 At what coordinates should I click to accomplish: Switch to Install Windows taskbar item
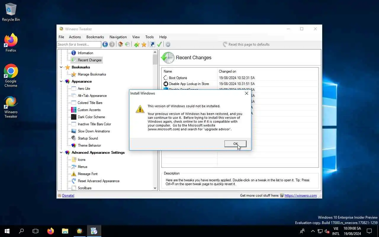tap(94, 231)
